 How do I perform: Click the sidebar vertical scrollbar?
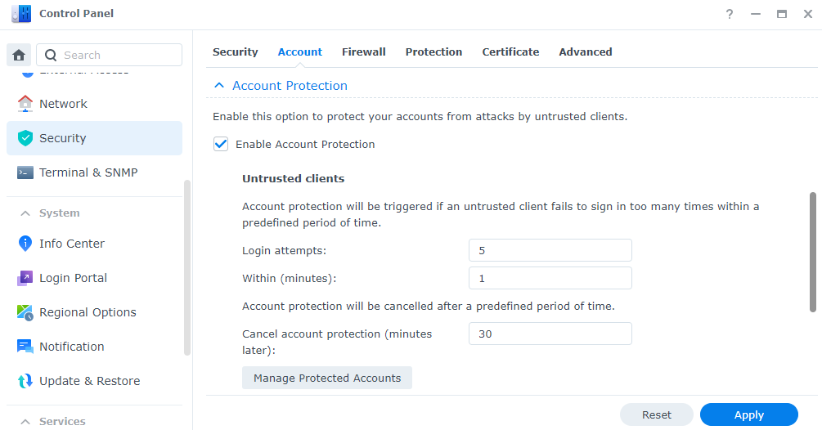(x=187, y=268)
